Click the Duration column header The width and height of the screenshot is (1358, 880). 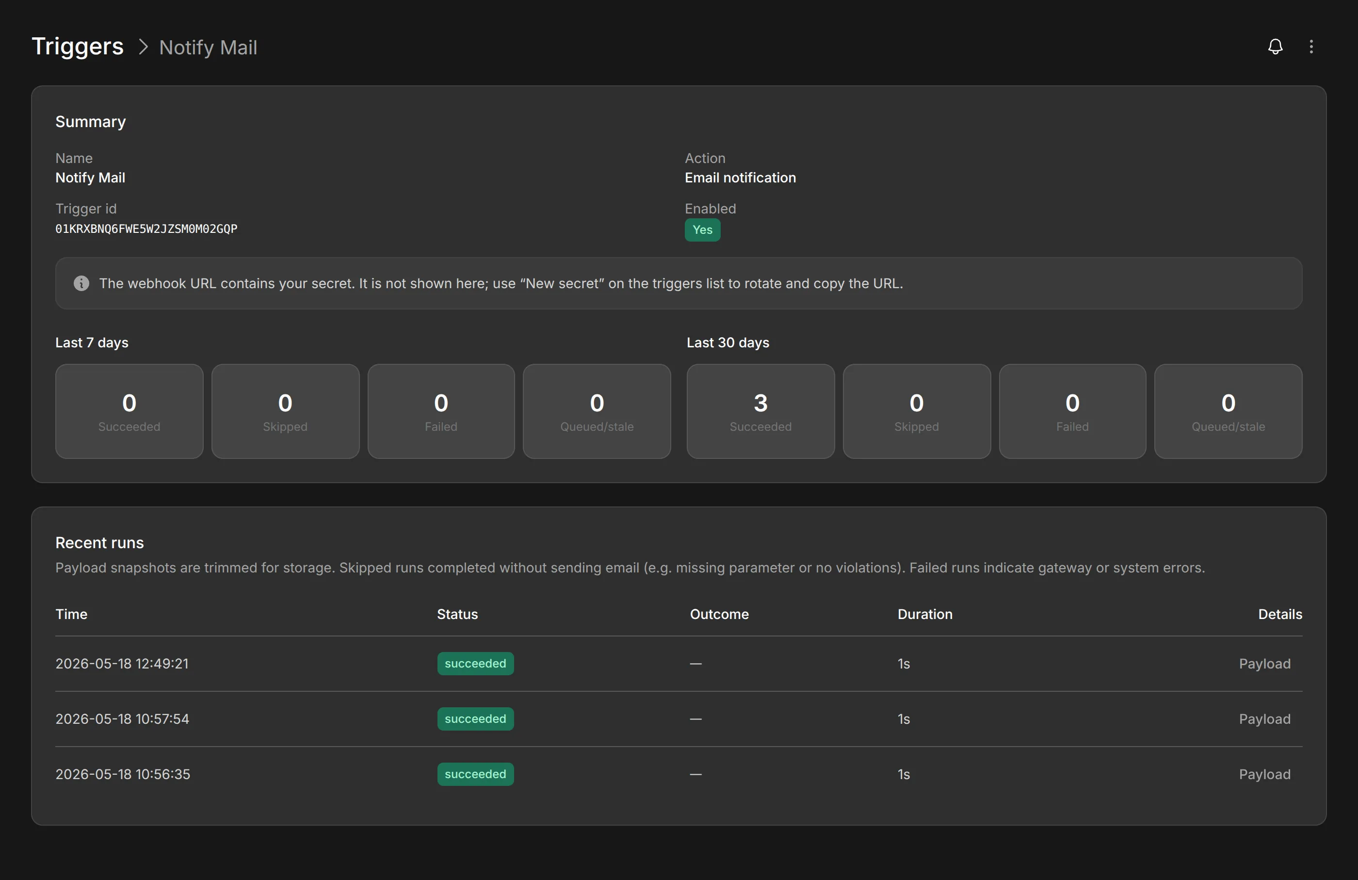coord(925,614)
